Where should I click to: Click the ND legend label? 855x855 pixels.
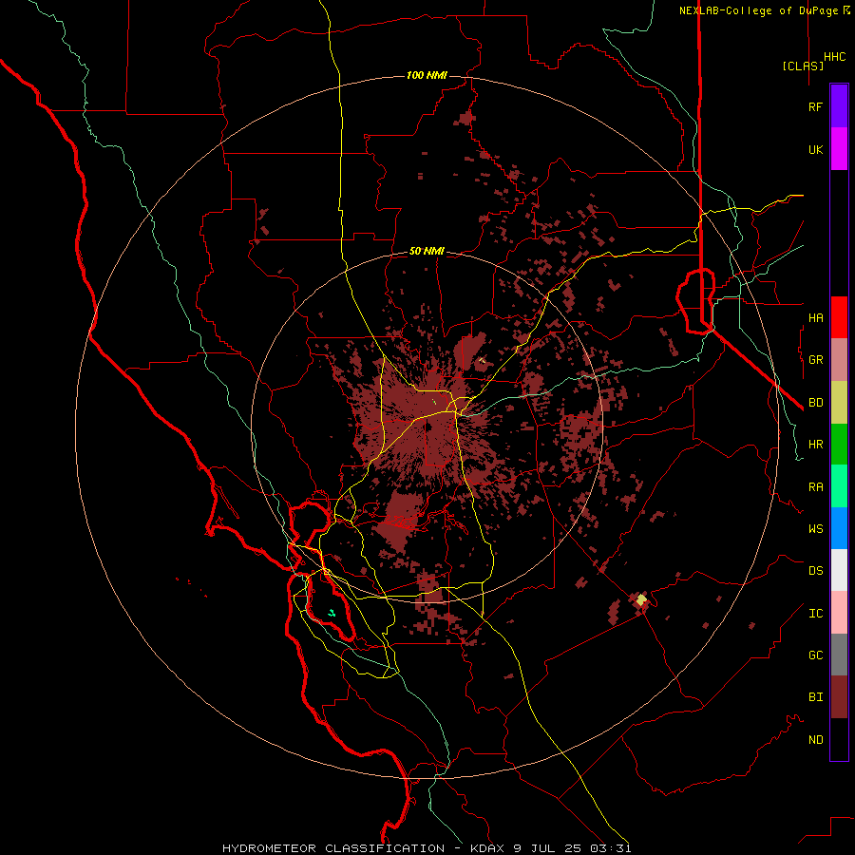pyautogui.click(x=815, y=740)
